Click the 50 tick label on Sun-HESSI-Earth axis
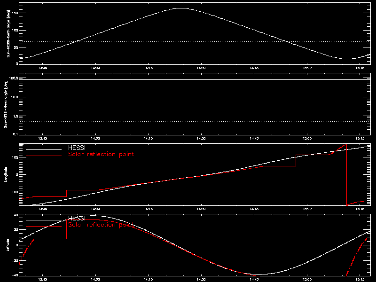 pyautogui.click(x=16, y=47)
